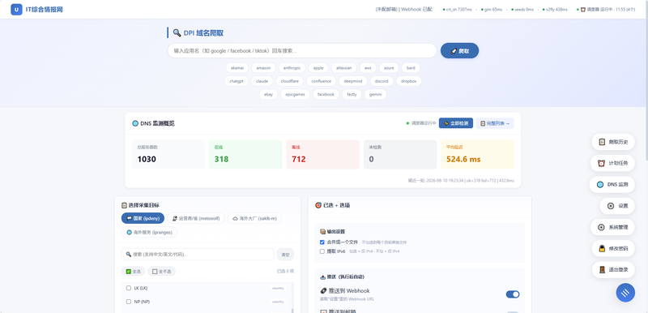Choose the apple tag chip
Viewport: 648px width, 313px height.
318,68
